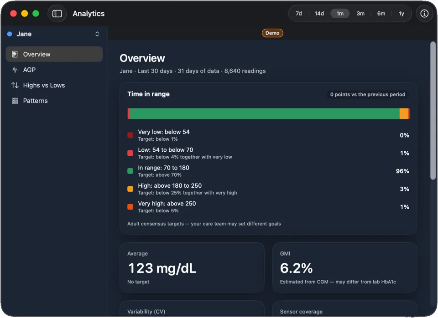Click 'Adult consensus targets' footnote

pyautogui.click(x=204, y=224)
